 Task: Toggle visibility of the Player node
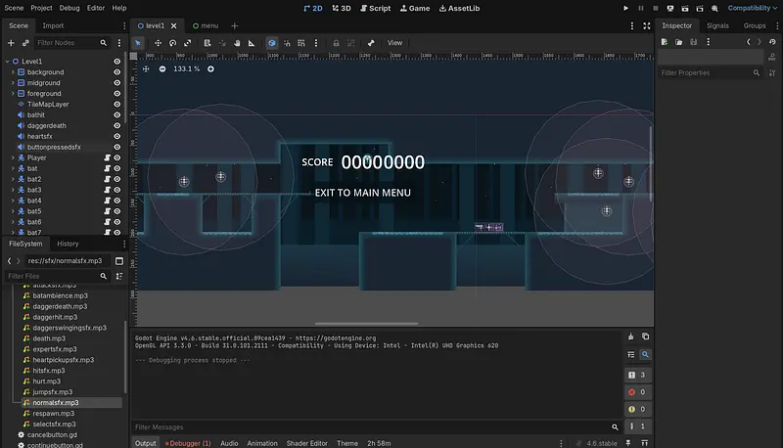(x=116, y=157)
